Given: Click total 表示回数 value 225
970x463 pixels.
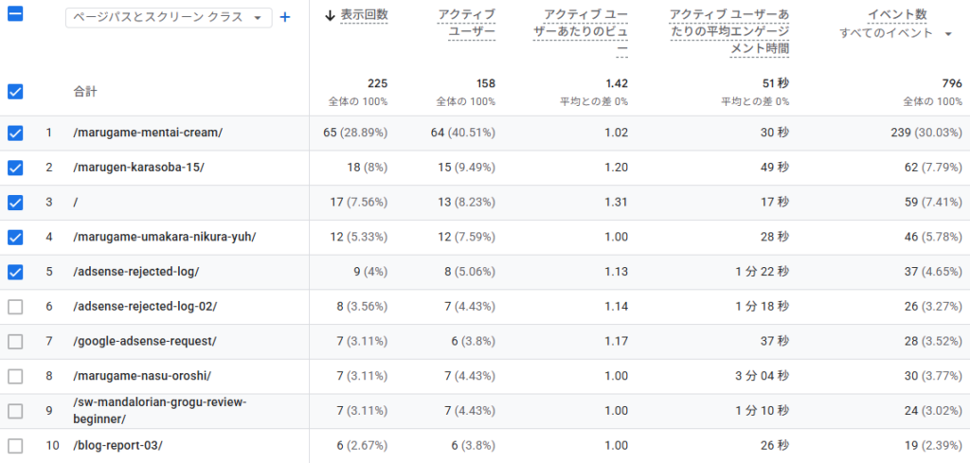Looking at the screenshot, I should pos(377,83).
